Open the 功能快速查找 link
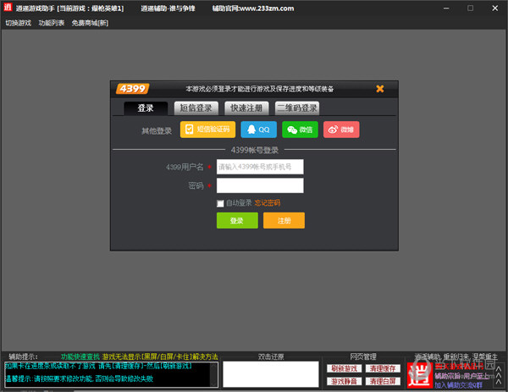 (x=80, y=356)
